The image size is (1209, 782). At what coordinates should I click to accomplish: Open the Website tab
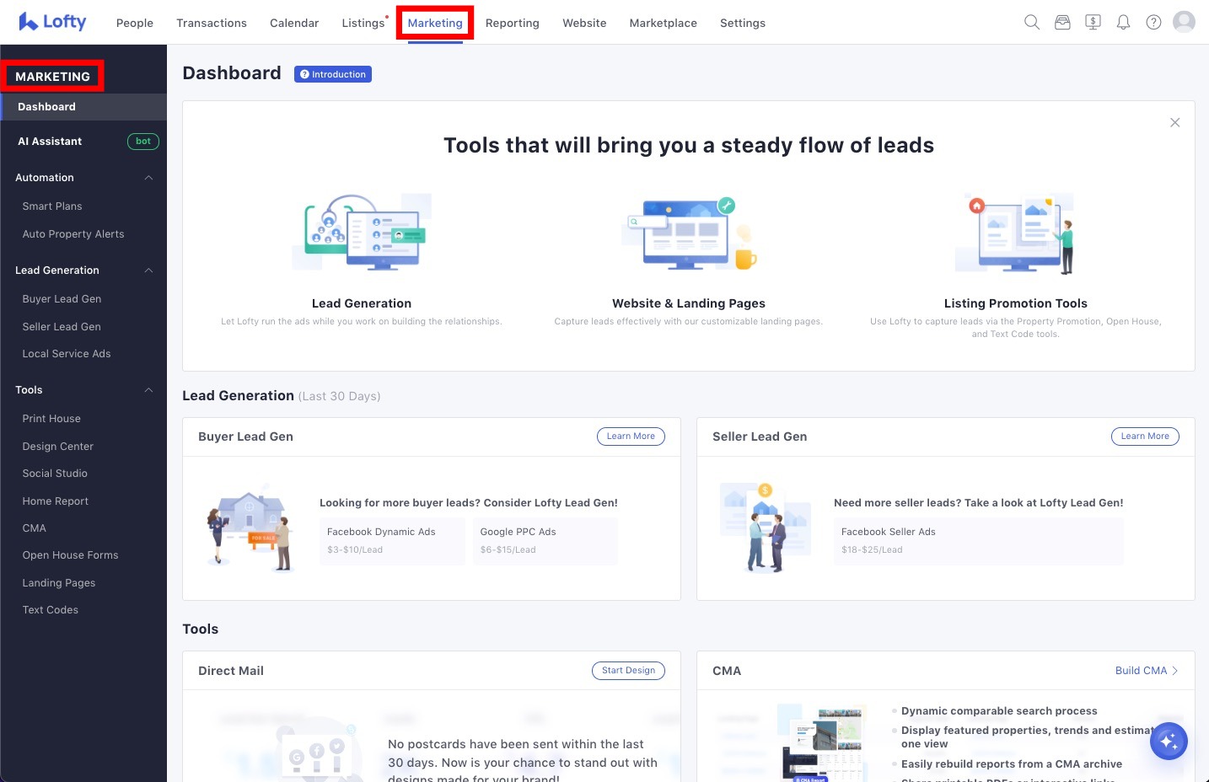[x=584, y=23]
